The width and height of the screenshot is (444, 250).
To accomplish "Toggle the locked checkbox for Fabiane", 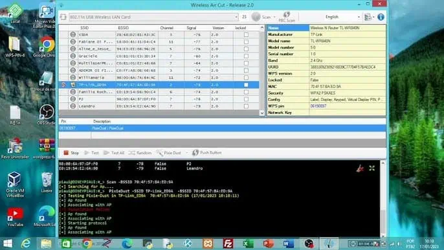I will coord(246,41).
